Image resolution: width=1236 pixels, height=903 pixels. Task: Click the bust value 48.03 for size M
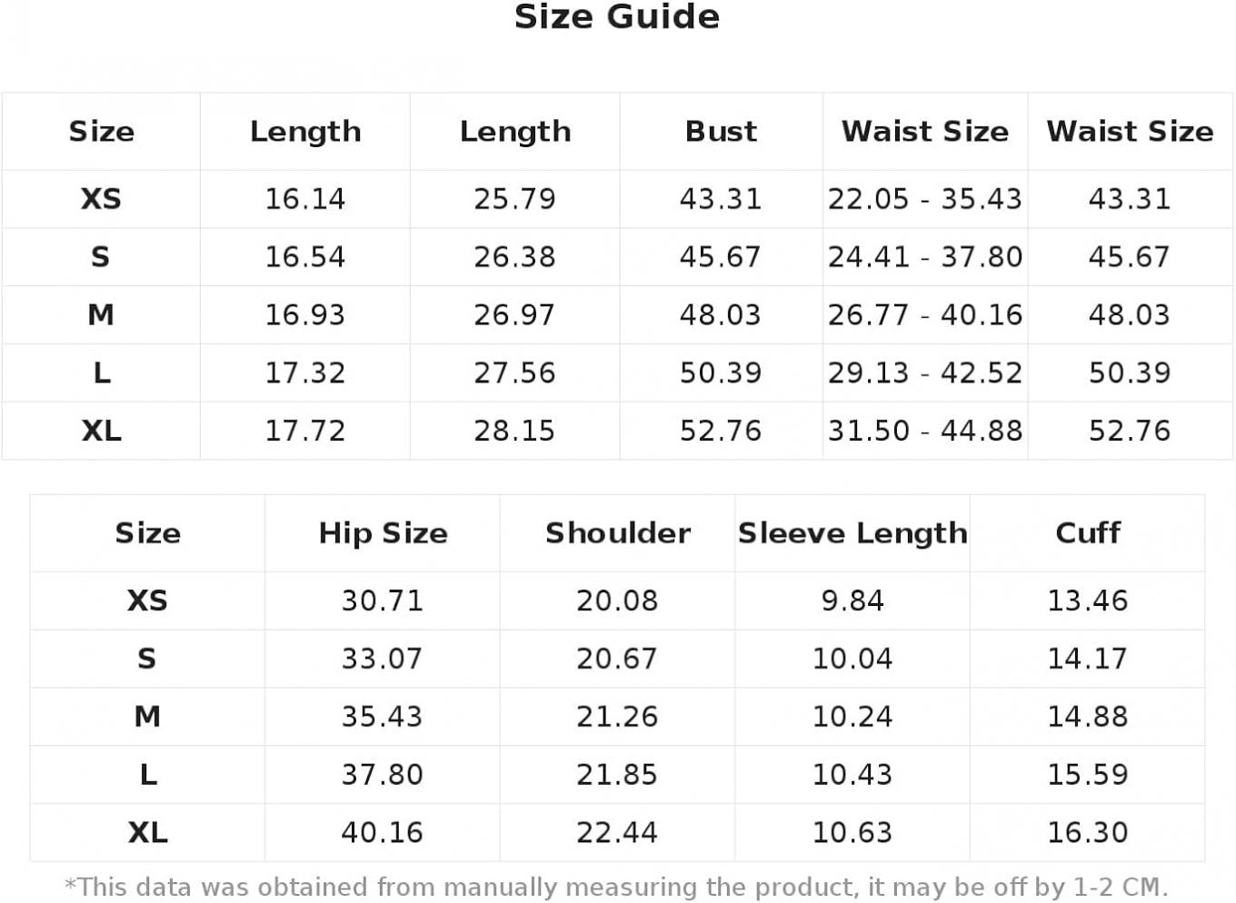coord(721,314)
